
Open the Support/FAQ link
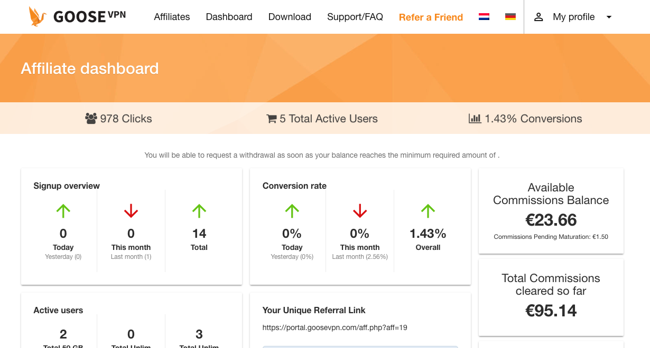tap(355, 17)
